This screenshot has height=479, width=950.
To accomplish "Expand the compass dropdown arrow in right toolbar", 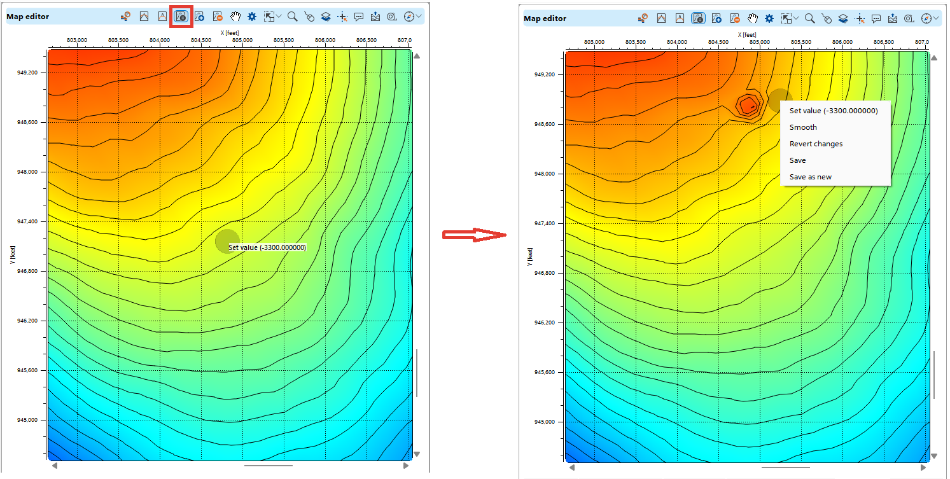I will 937,18.
